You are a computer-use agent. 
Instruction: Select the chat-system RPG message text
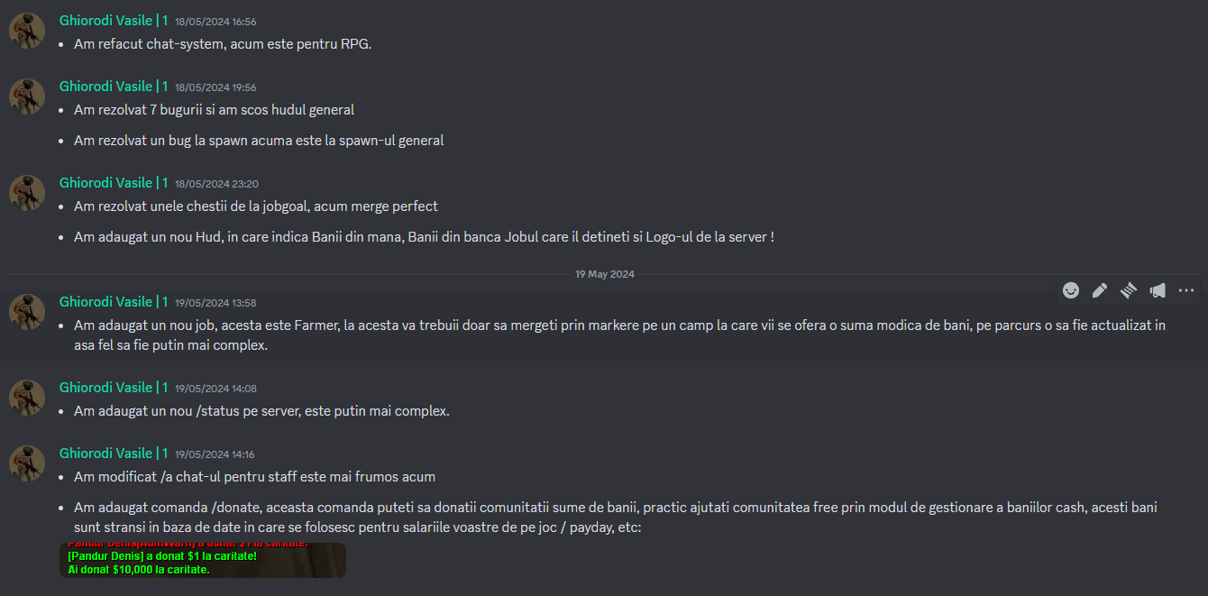(x=223, y=44)
